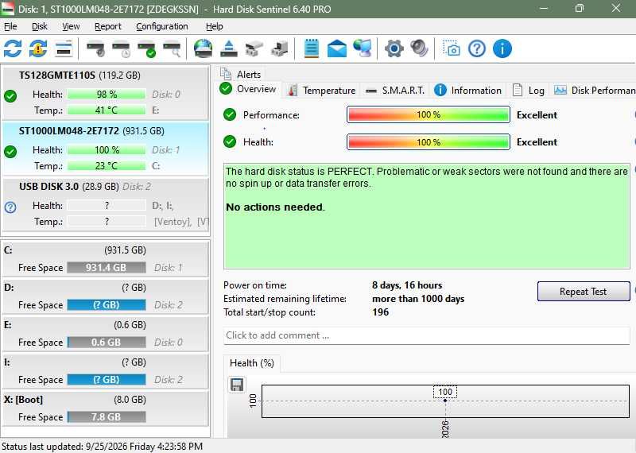Click the blue Refresh arrows icon

pos(13,49)
